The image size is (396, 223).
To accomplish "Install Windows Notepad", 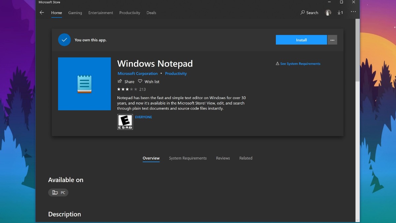I will click(301, 40).
